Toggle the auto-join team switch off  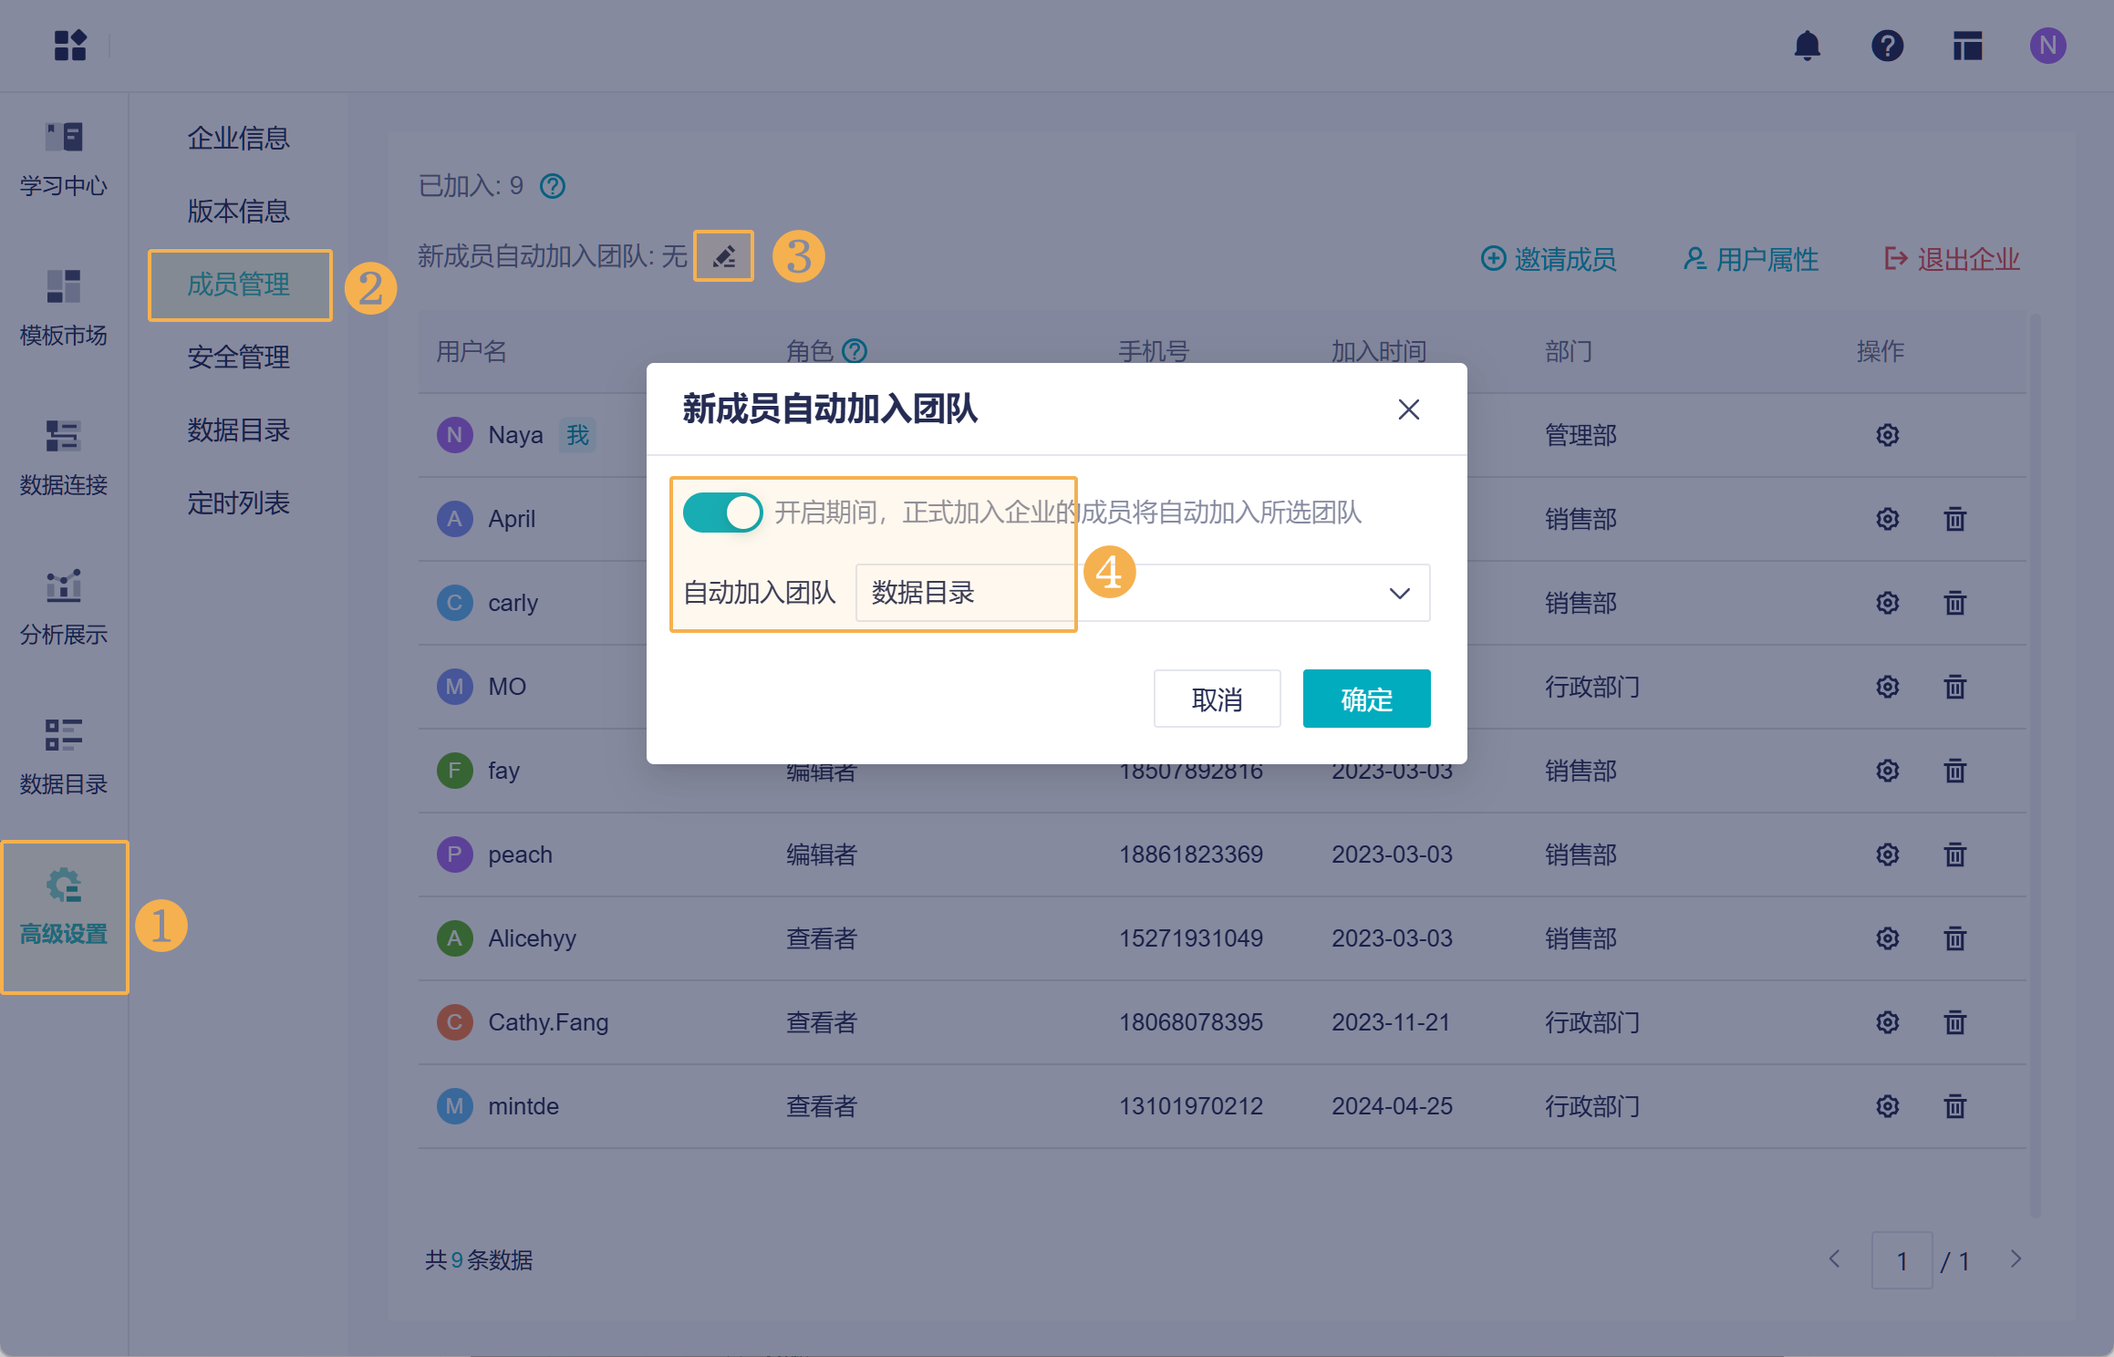tap(722, 513)
